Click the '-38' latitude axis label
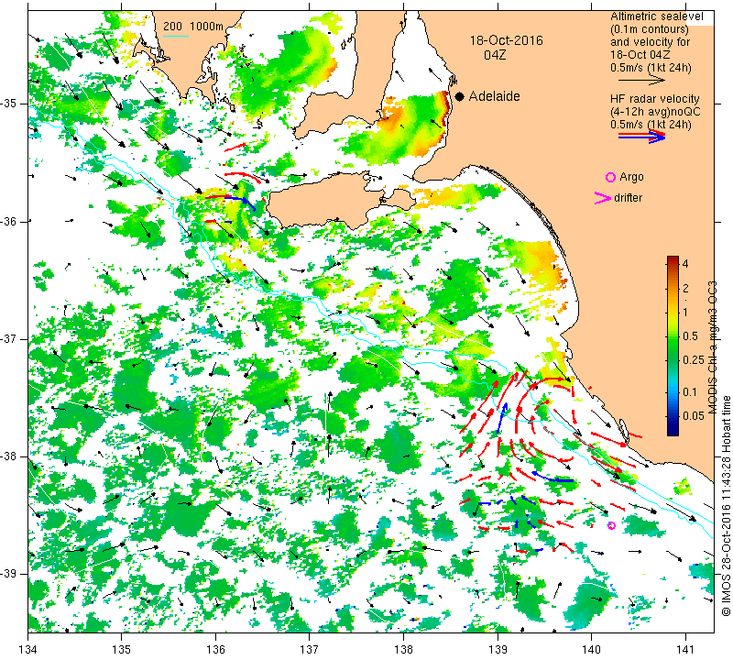The width and height of the screenshot is (733, 660). tap(10, 456)
